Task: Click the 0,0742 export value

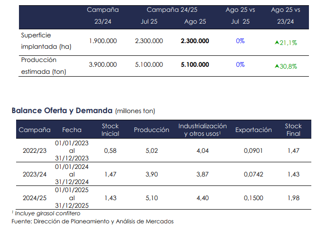Action: [254, 174]
